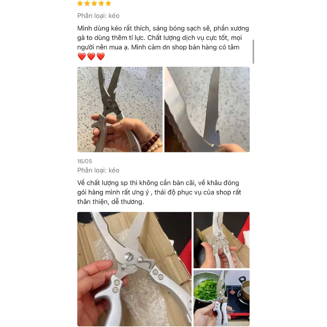Click the text "thân thiện, dễ thương."

(110, 202)
